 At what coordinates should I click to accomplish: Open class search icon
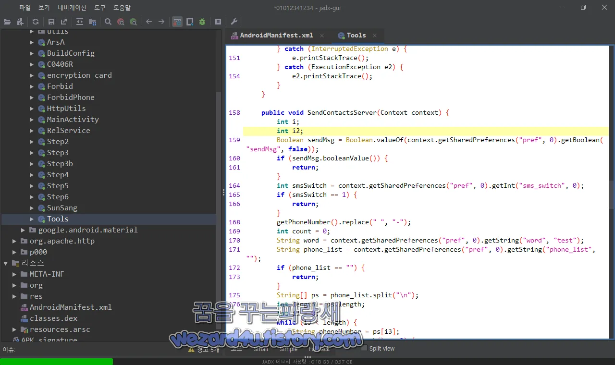click(x=121, y=22)
